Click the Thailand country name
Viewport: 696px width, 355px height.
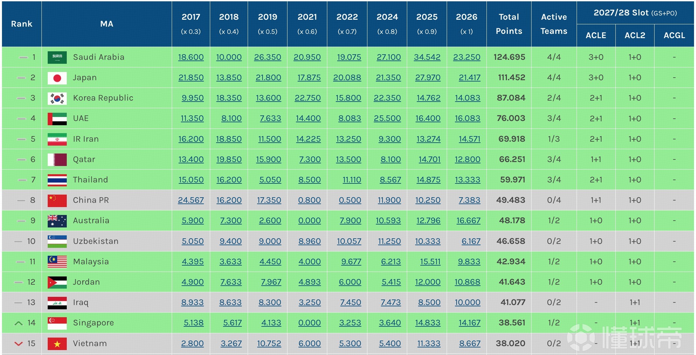click(x=90, y=180)
